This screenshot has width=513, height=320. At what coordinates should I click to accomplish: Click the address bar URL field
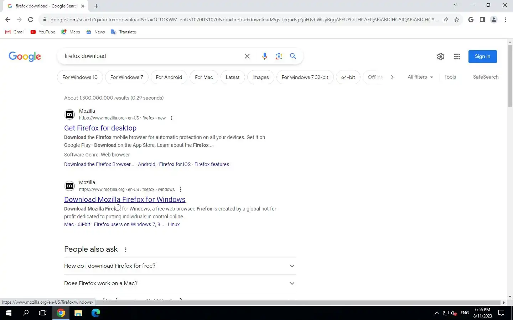(244, 20)
